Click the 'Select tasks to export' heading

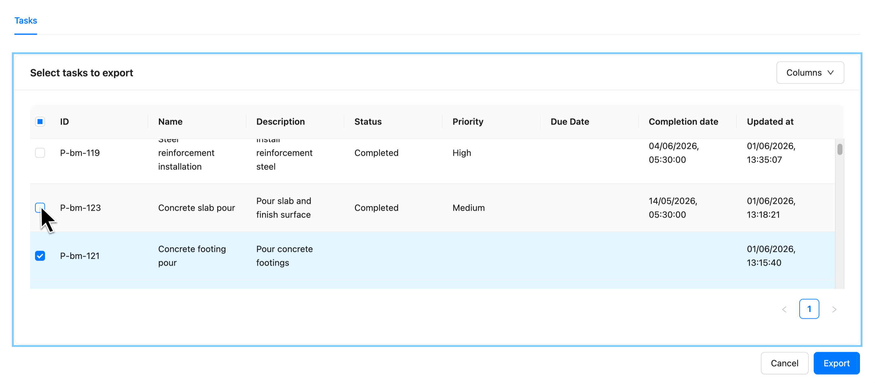coord(82,72)
